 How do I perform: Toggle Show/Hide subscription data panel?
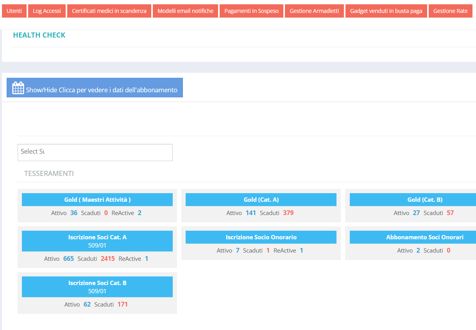102,90
